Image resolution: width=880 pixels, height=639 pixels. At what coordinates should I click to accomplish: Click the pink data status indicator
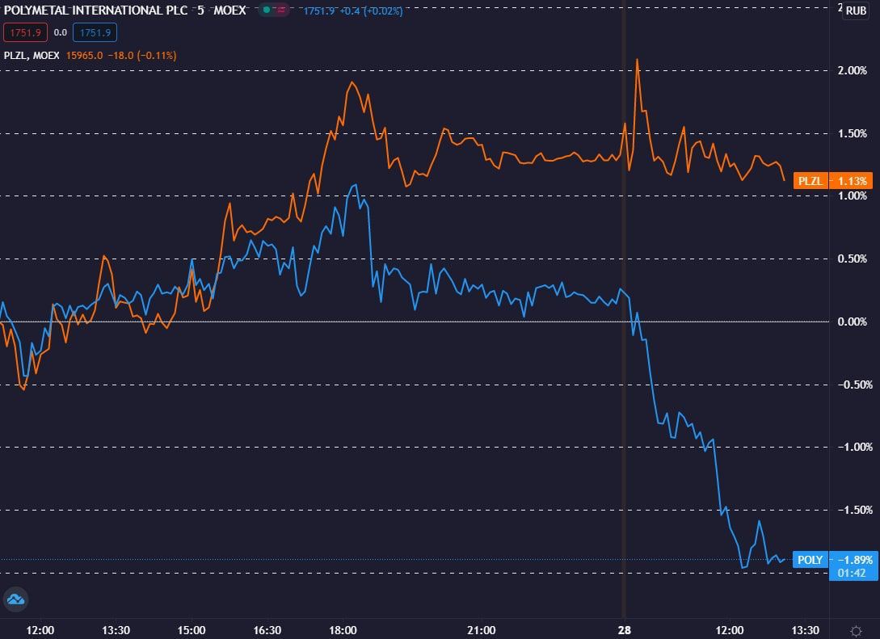point(281,10)
